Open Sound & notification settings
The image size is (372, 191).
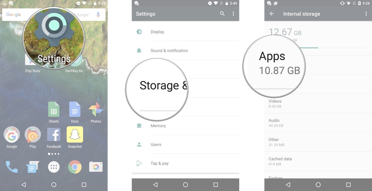tap(169, 50)
